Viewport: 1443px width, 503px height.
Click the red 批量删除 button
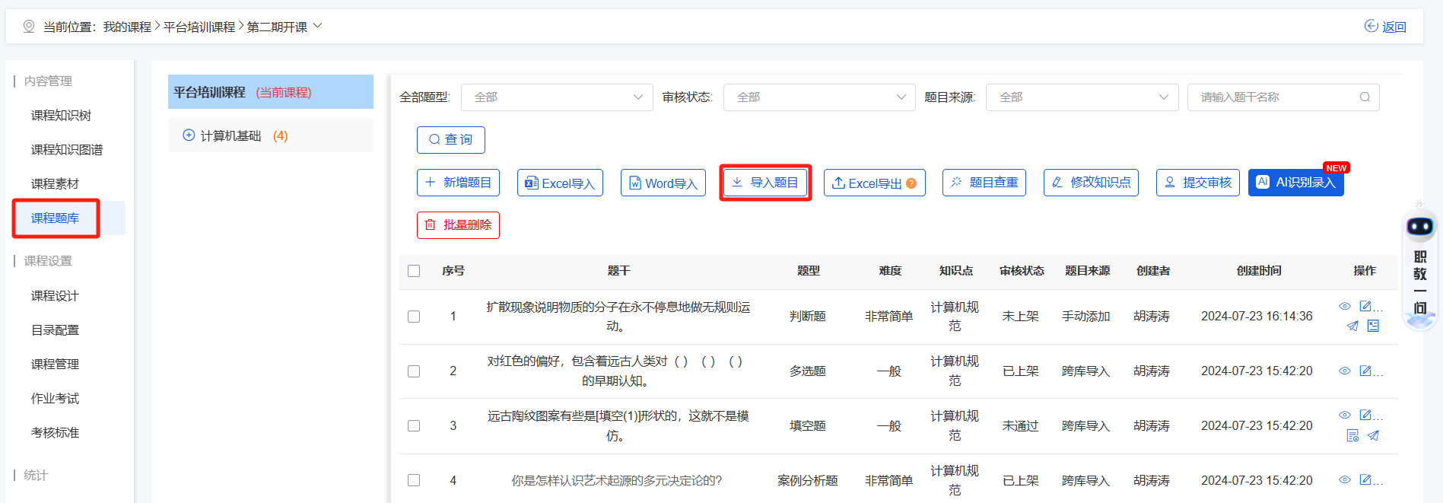pos(458,225)
